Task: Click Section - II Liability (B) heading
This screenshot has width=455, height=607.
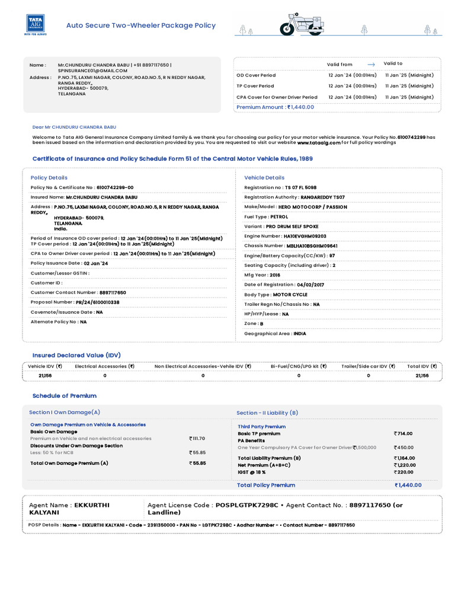Action: click(267, 413)
